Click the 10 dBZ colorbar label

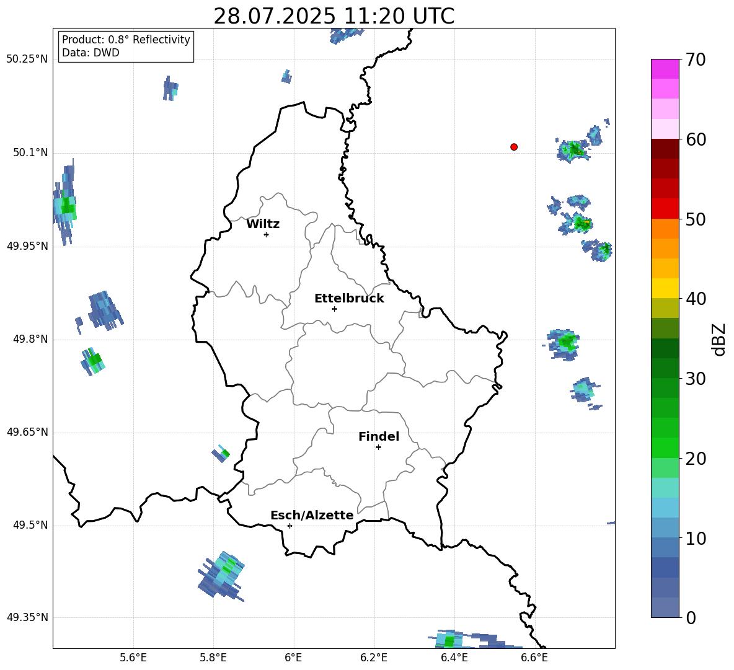pos(696,538)
